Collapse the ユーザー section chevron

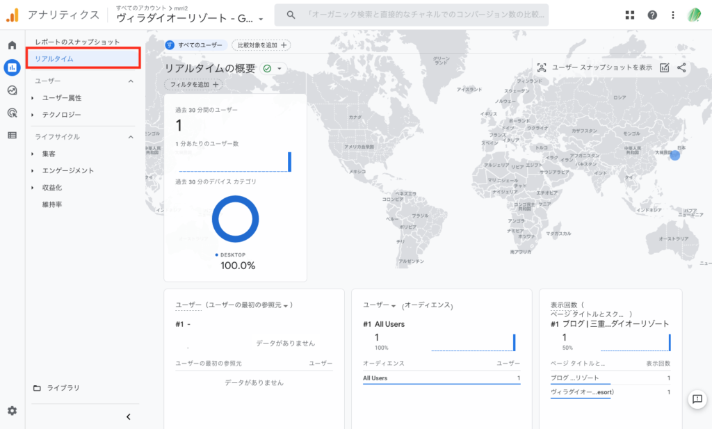click(131, 81)
